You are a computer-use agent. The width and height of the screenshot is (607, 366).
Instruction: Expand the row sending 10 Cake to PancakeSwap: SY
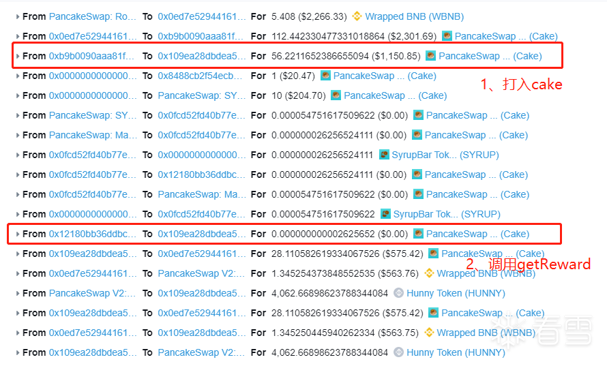(x=18, y=95)
